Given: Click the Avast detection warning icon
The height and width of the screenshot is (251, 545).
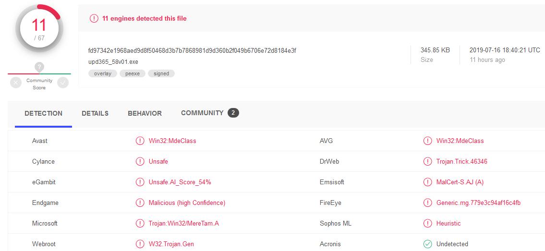Looking at the screenshot, I should (x=140, y=141).
